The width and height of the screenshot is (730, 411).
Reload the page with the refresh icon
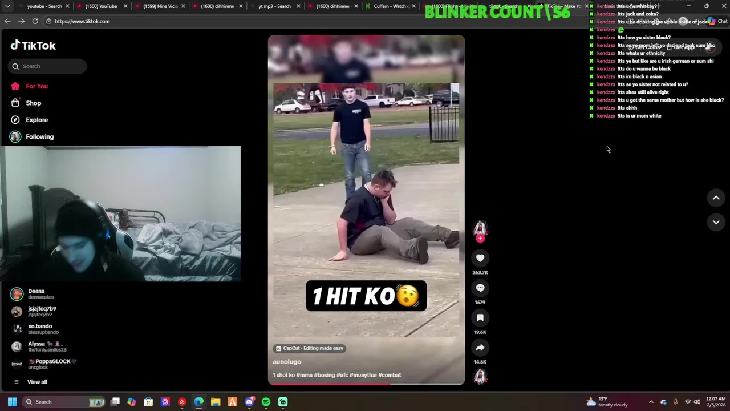click(35, 21)
